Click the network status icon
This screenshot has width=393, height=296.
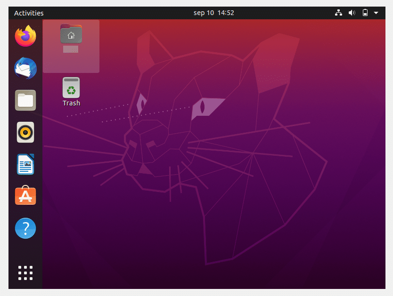coord(338,13)
